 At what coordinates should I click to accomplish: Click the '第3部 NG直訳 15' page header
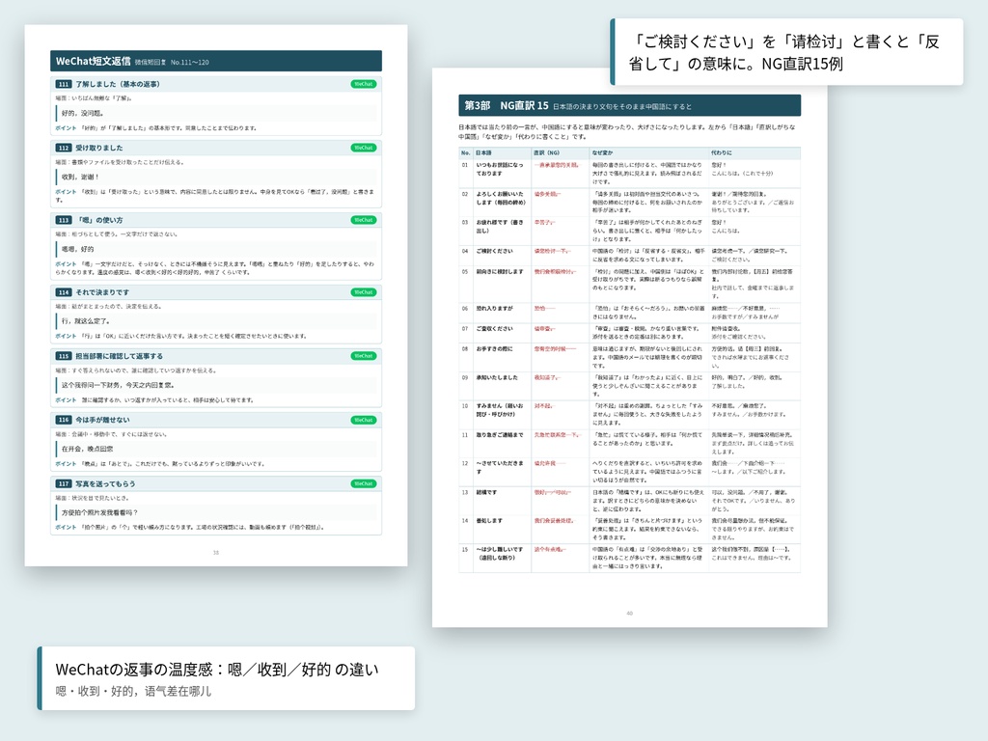(x=629, y=105)
